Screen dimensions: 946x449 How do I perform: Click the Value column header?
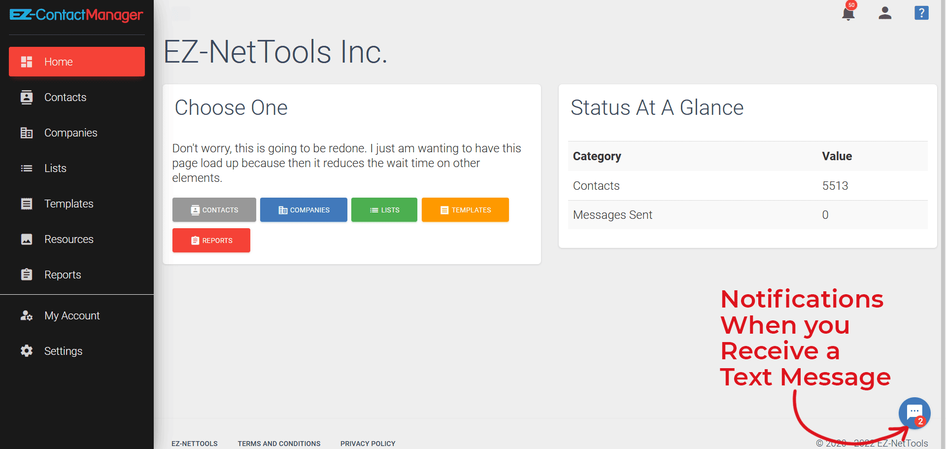pos(837,156)
